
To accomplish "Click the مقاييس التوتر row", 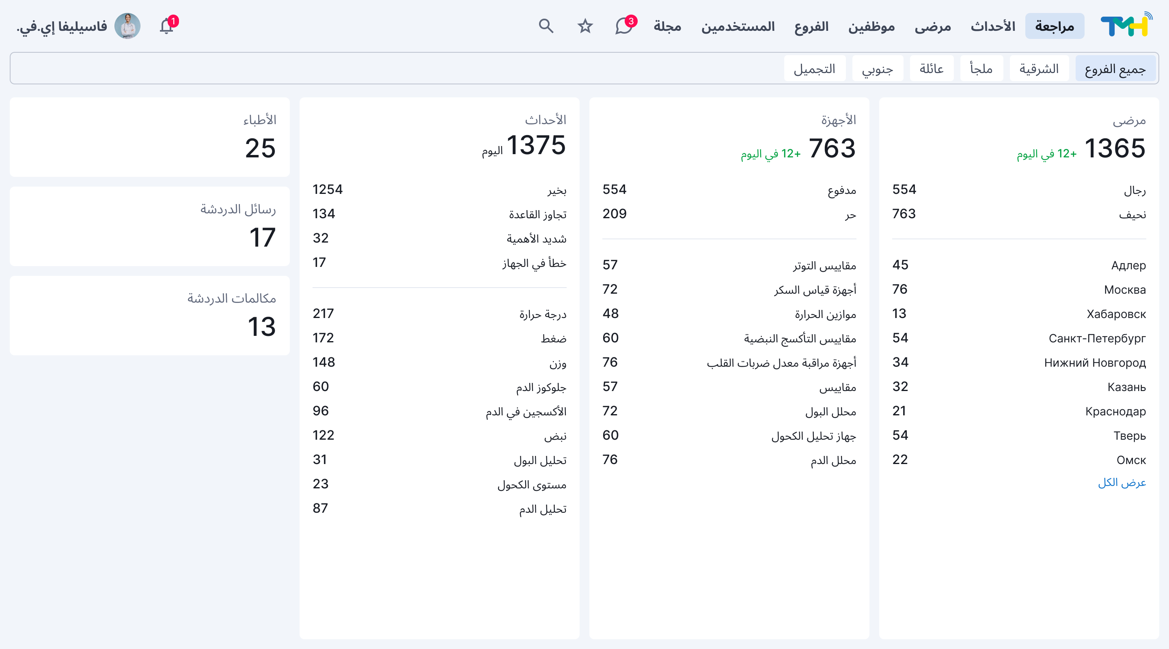I will pyautogui.click(x=729, y=265).
